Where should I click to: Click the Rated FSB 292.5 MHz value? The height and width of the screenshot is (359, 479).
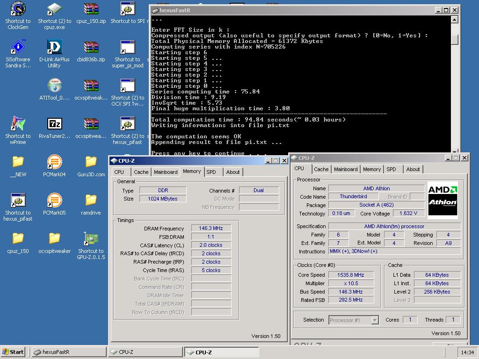click(x=351, y=300)
